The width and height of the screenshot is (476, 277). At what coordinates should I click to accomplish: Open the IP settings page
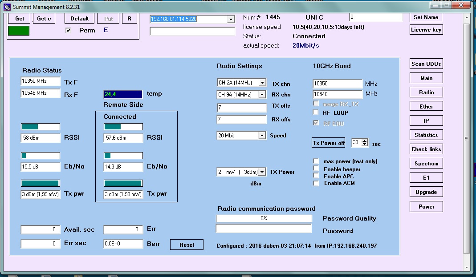426,120
